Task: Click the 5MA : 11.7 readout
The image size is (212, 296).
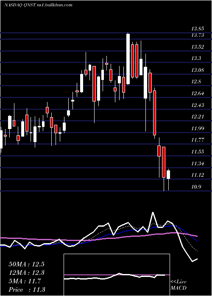Action: (x=25, y=281)
